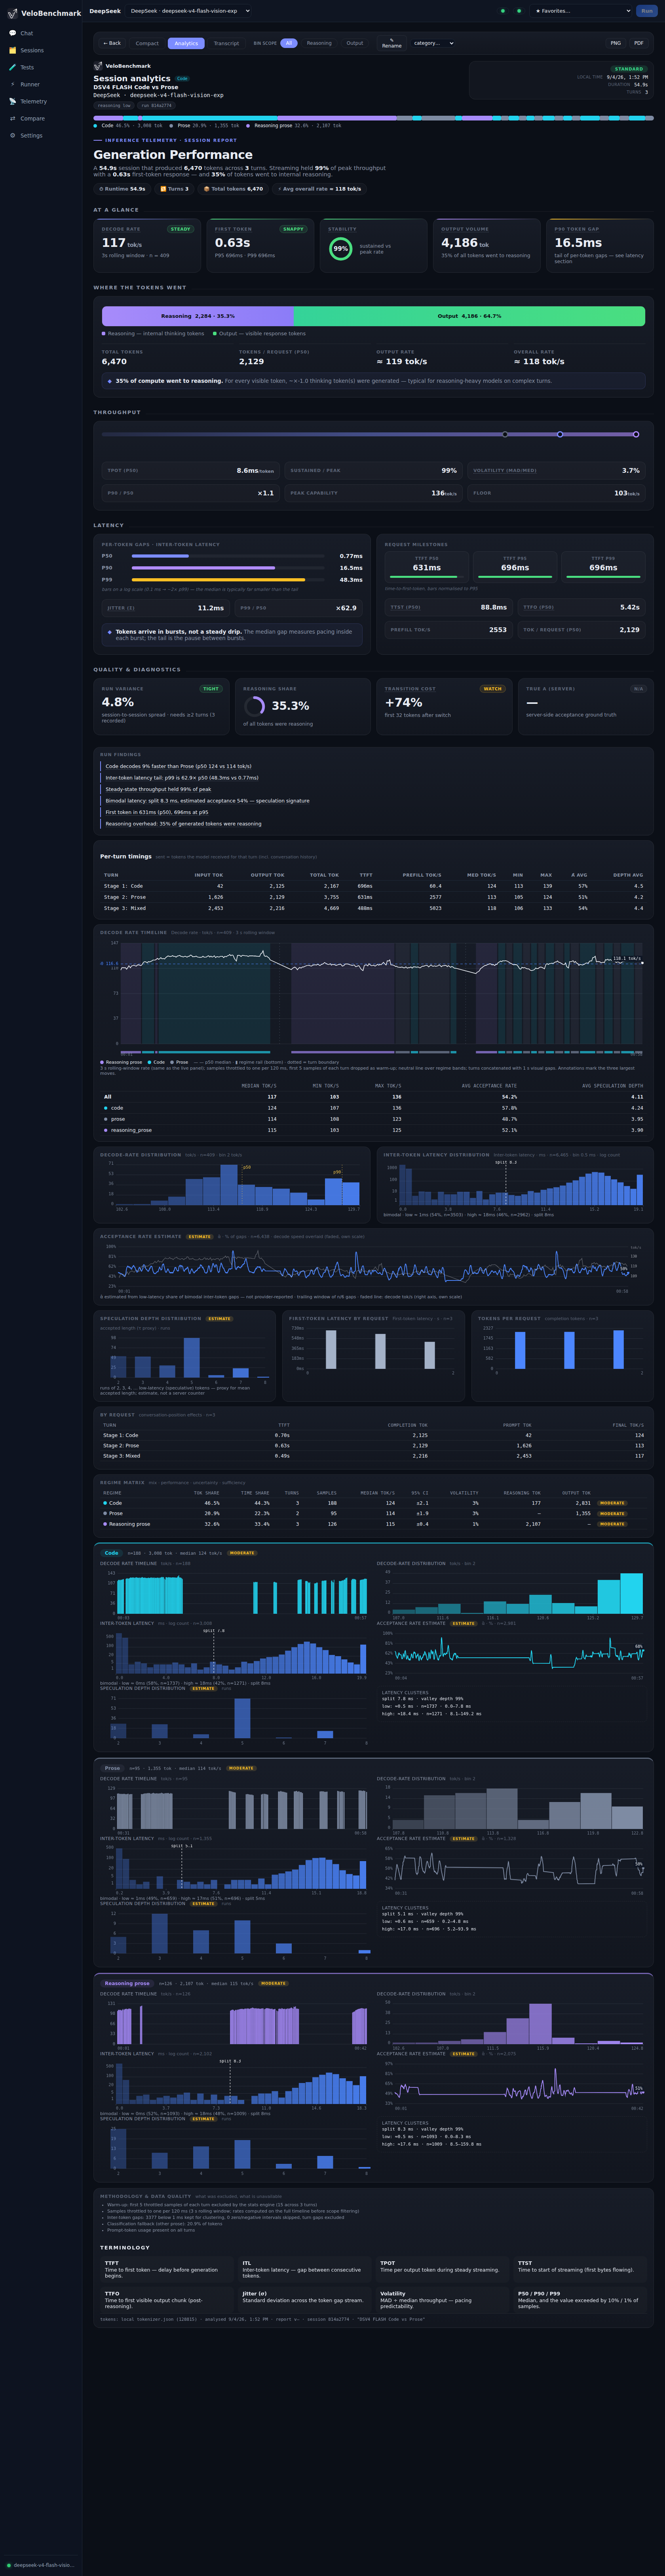Click the 'All' row in the stats table

(373, 1097)
